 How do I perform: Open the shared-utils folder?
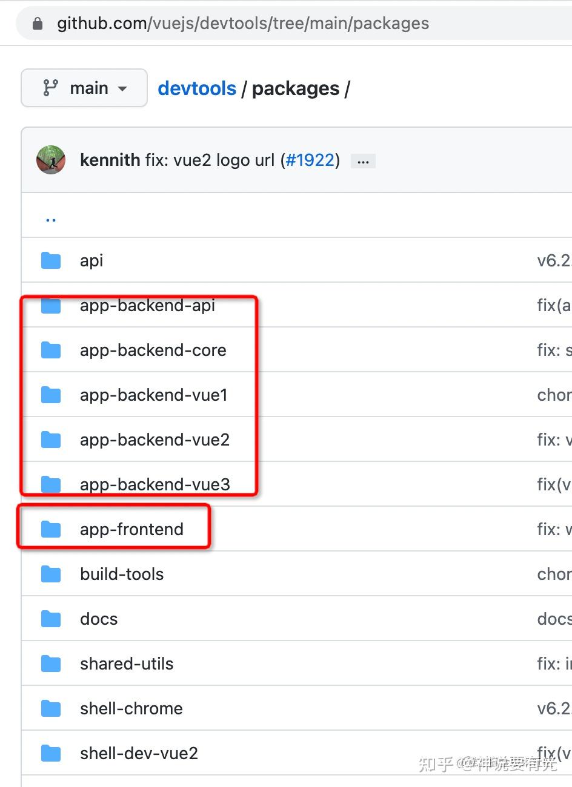[x=126, y=664]
